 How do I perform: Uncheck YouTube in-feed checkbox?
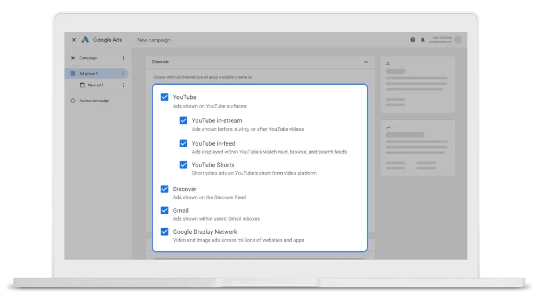click(x=183, y=143)
